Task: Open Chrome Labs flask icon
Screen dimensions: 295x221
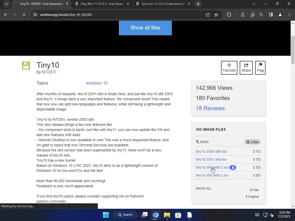Action: coord(243,15)
